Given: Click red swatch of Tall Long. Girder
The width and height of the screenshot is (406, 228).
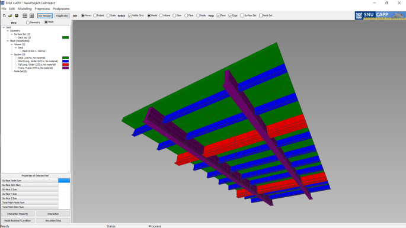Looking at the screenshot, I should pos(66,65).
